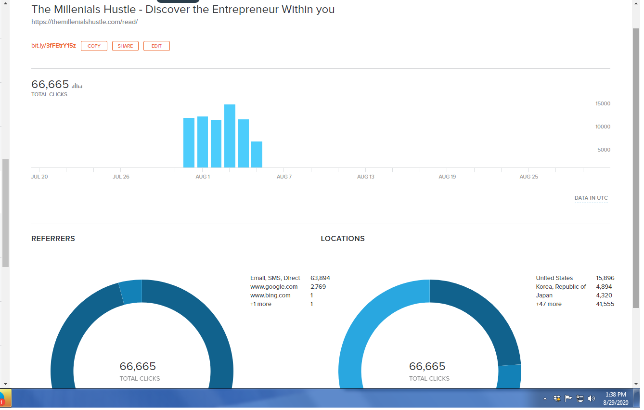Viewport: 644px width, 410px height.
Task: Open the volume speaker icon
Action: pos(592,398)
